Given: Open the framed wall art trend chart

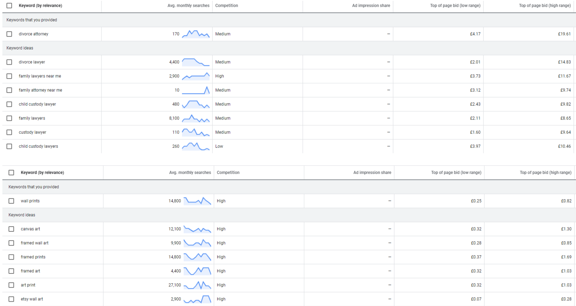Looking at the screenshot, I should [x=197, y=243].
